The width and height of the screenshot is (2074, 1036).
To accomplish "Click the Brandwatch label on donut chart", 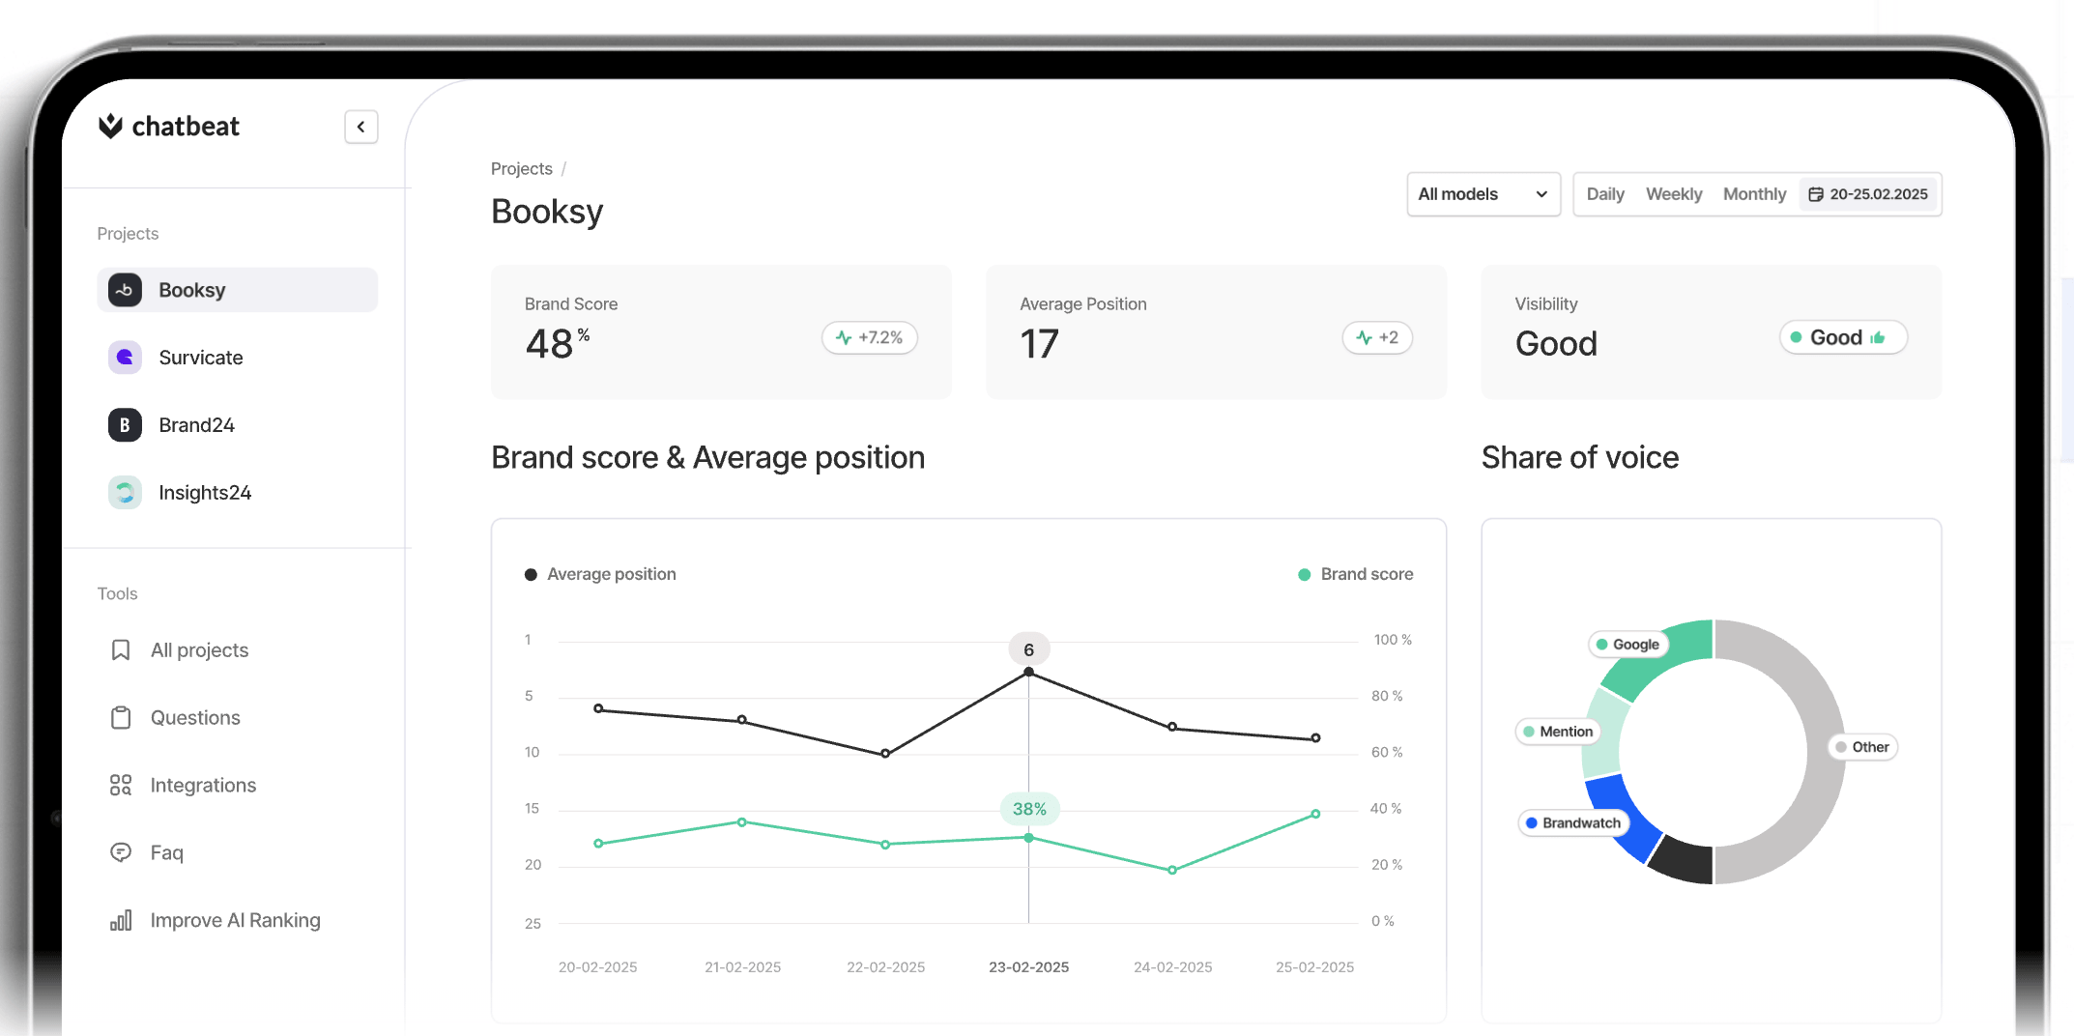I will tap(1573, 823).
